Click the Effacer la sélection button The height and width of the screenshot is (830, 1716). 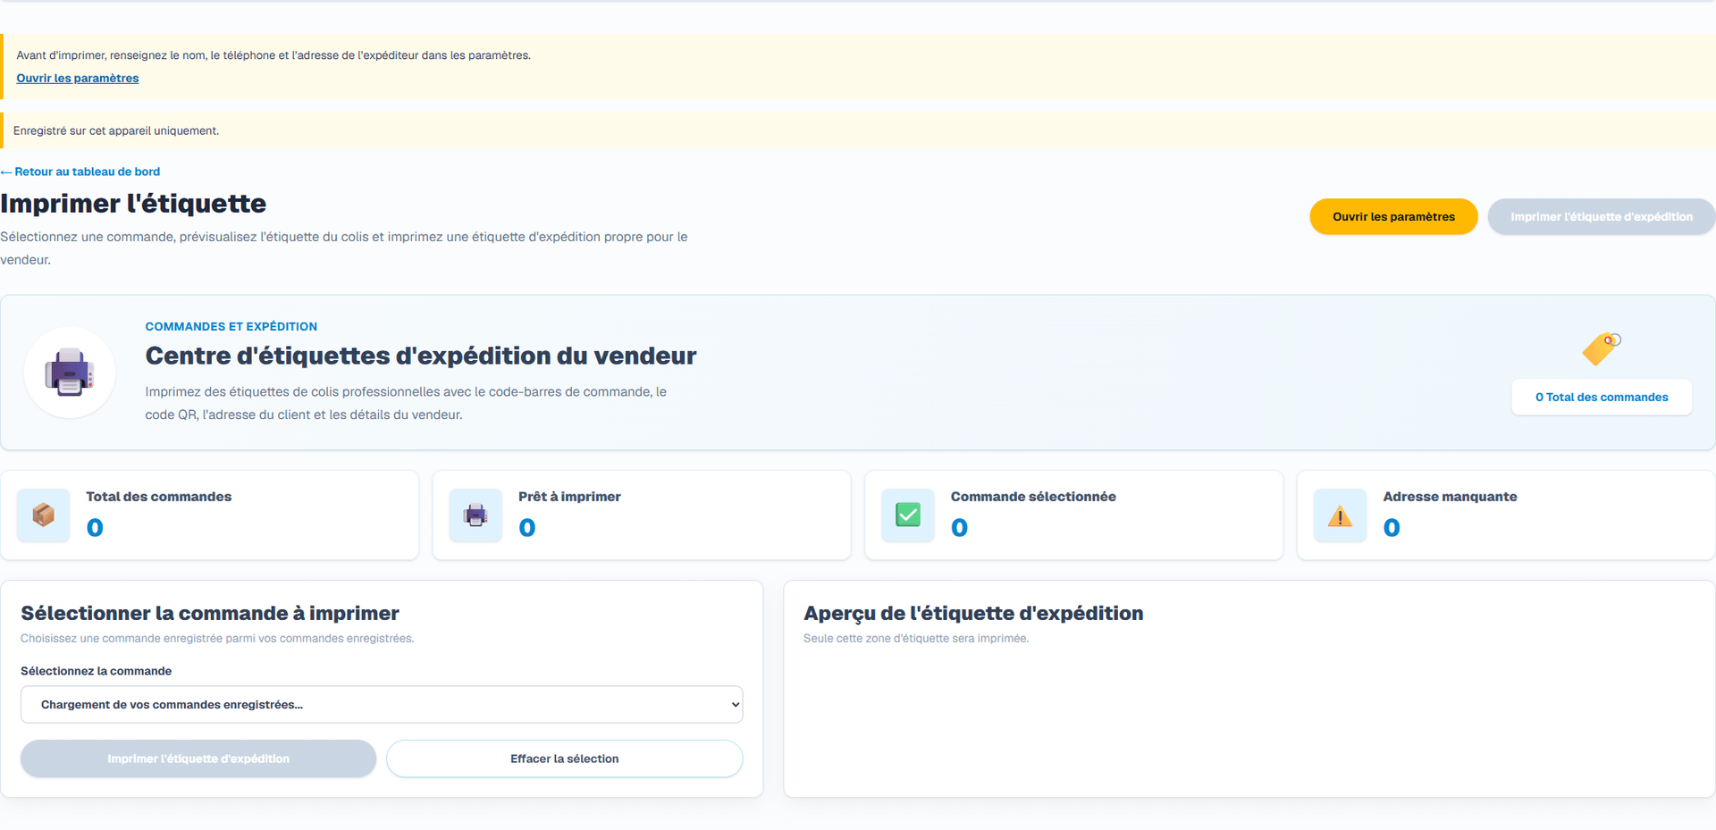point(564,759)
